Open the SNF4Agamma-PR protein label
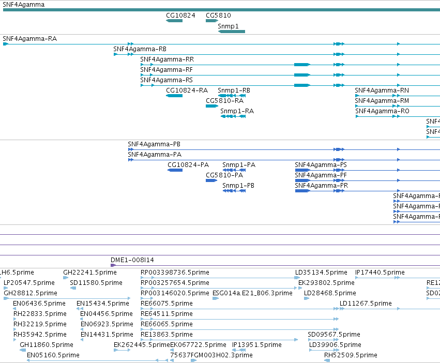 coord(321,186)
